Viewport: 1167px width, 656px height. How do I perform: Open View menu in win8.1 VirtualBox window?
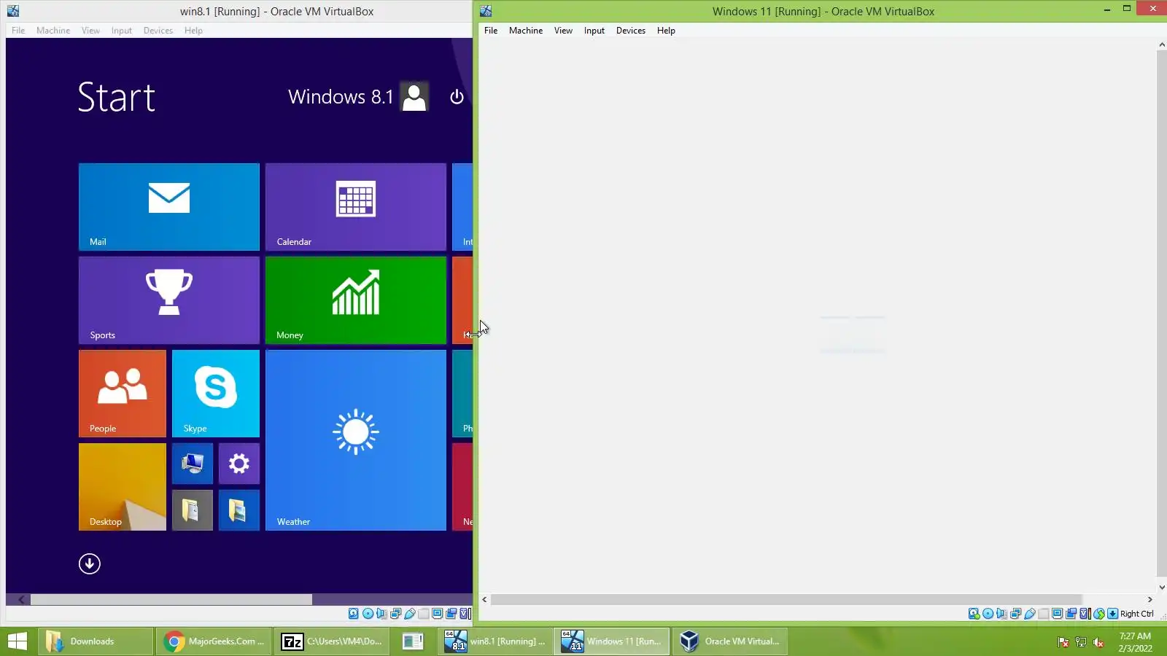[90, 31]
